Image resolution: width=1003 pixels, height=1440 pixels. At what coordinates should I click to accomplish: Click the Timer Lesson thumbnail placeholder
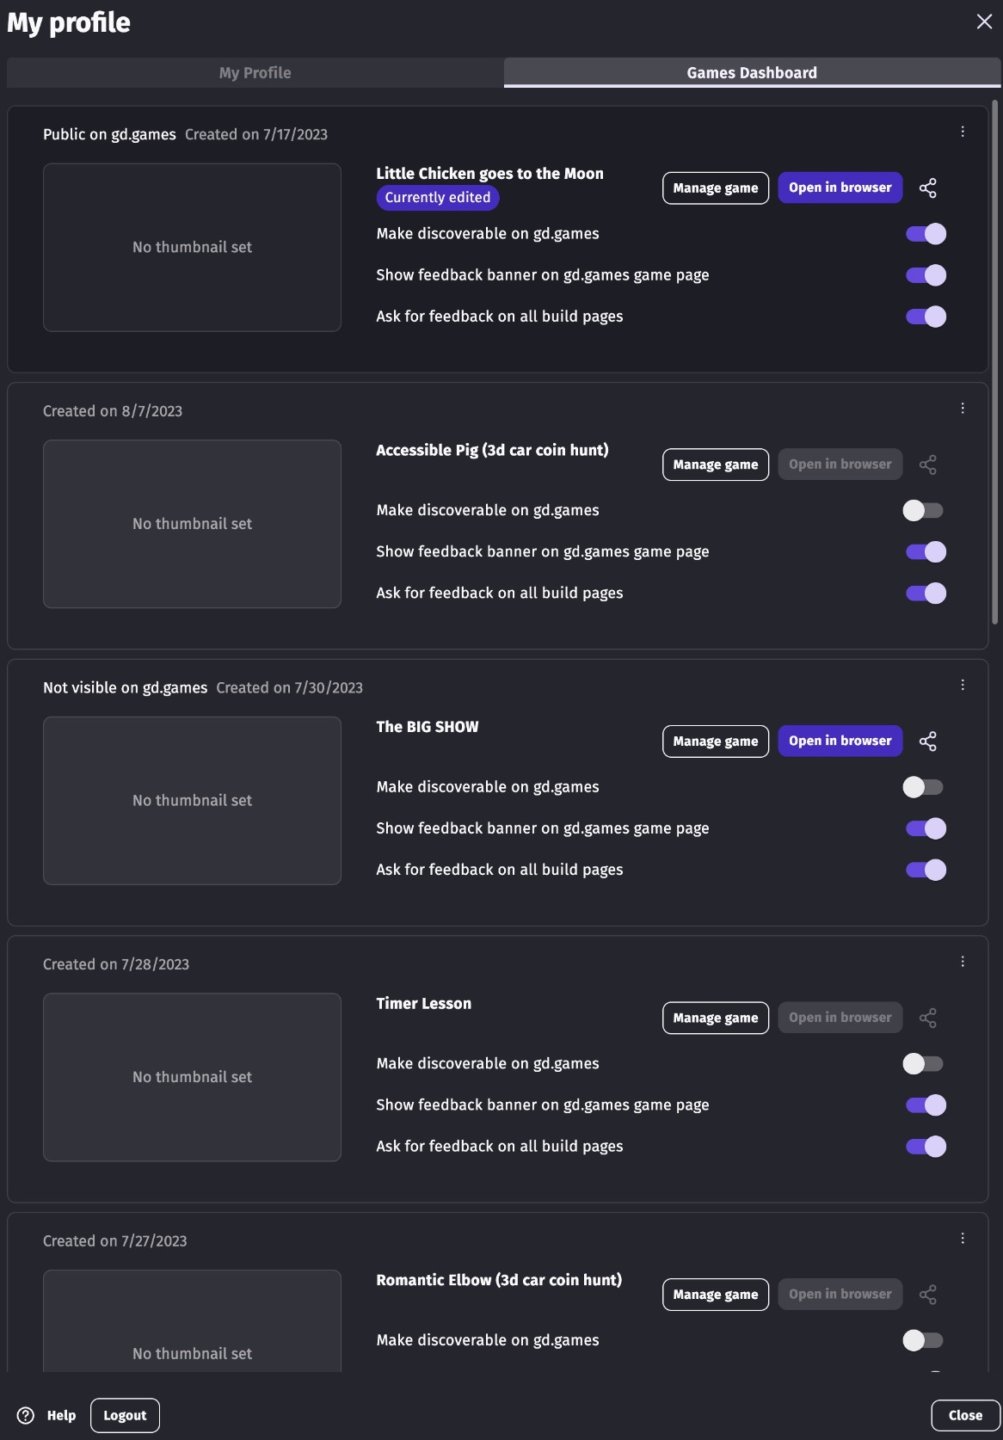[x=192, y=1077]
